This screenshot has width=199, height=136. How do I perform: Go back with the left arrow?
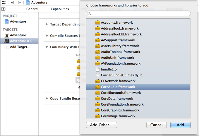[12, 2]
